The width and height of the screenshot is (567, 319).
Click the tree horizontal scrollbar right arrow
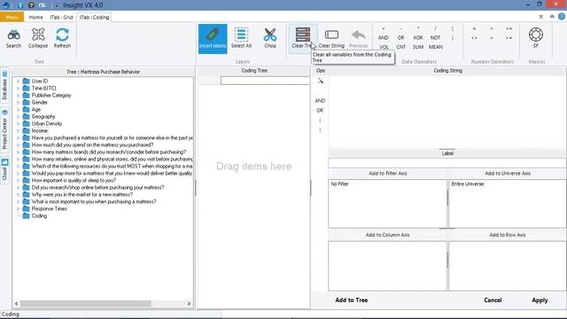click(x=189, y=304)
